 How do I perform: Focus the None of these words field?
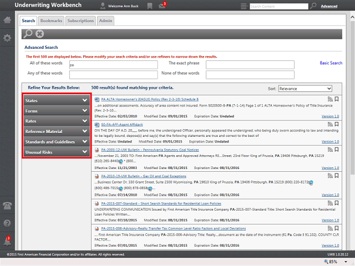click(250, 75)
